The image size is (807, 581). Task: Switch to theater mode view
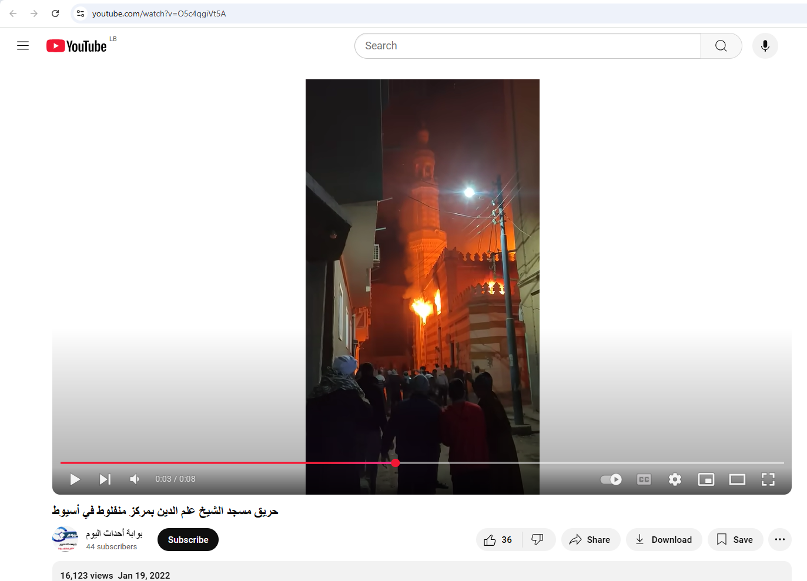[736, 479]
